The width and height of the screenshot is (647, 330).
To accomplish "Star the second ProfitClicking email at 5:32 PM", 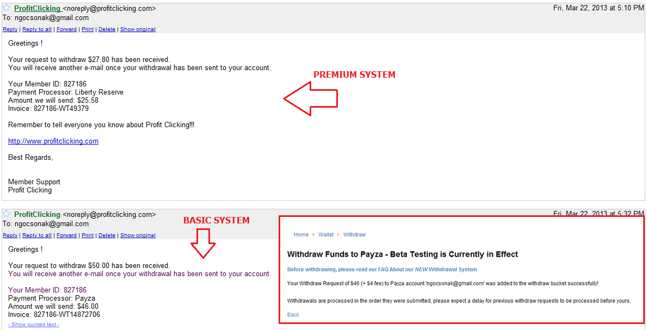I will click(6, 214).
